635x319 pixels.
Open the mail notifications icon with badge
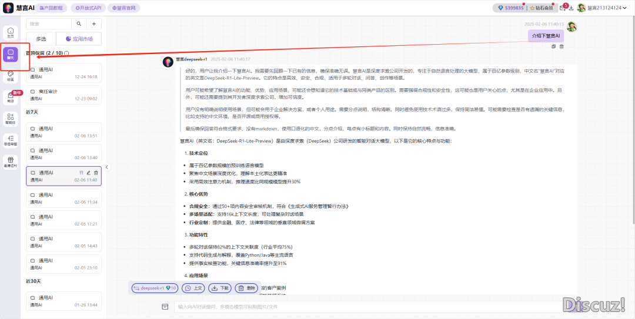563,8
